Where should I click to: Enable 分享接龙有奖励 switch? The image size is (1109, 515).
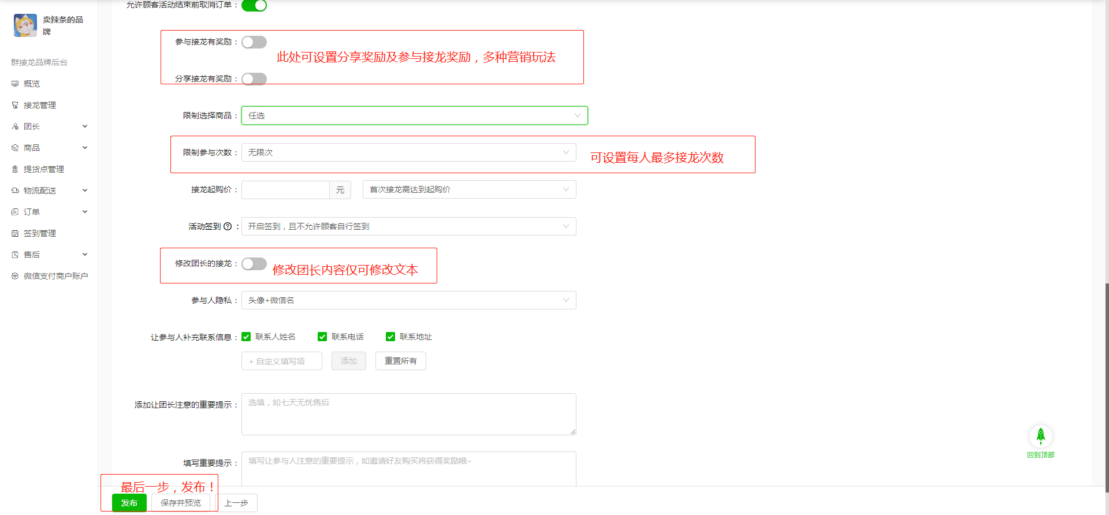pos(254,79)
